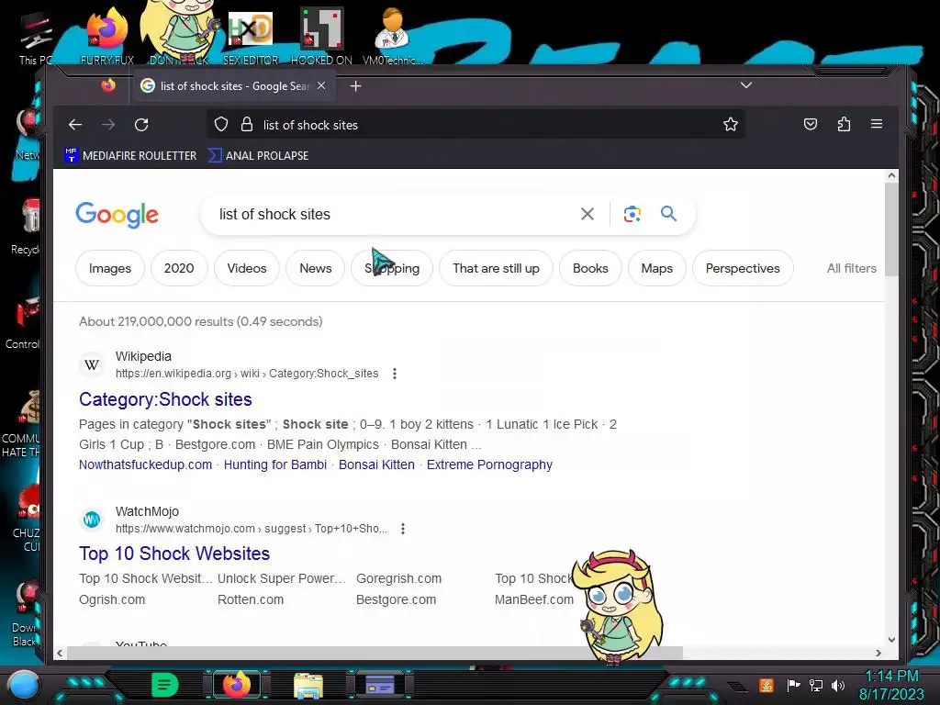Select the Perspectives filter chip

click(x=743, y=268)
